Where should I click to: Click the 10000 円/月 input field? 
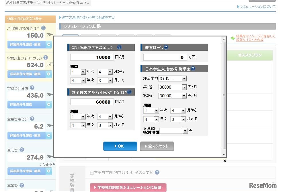tap(91, 57)
